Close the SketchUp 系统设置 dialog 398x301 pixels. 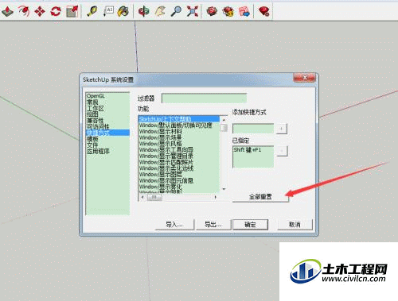[304, 78]
